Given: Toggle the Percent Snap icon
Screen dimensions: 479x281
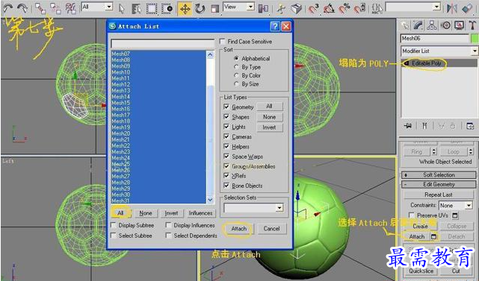Looking at the screenshot, I should click(x=344, y=8).
